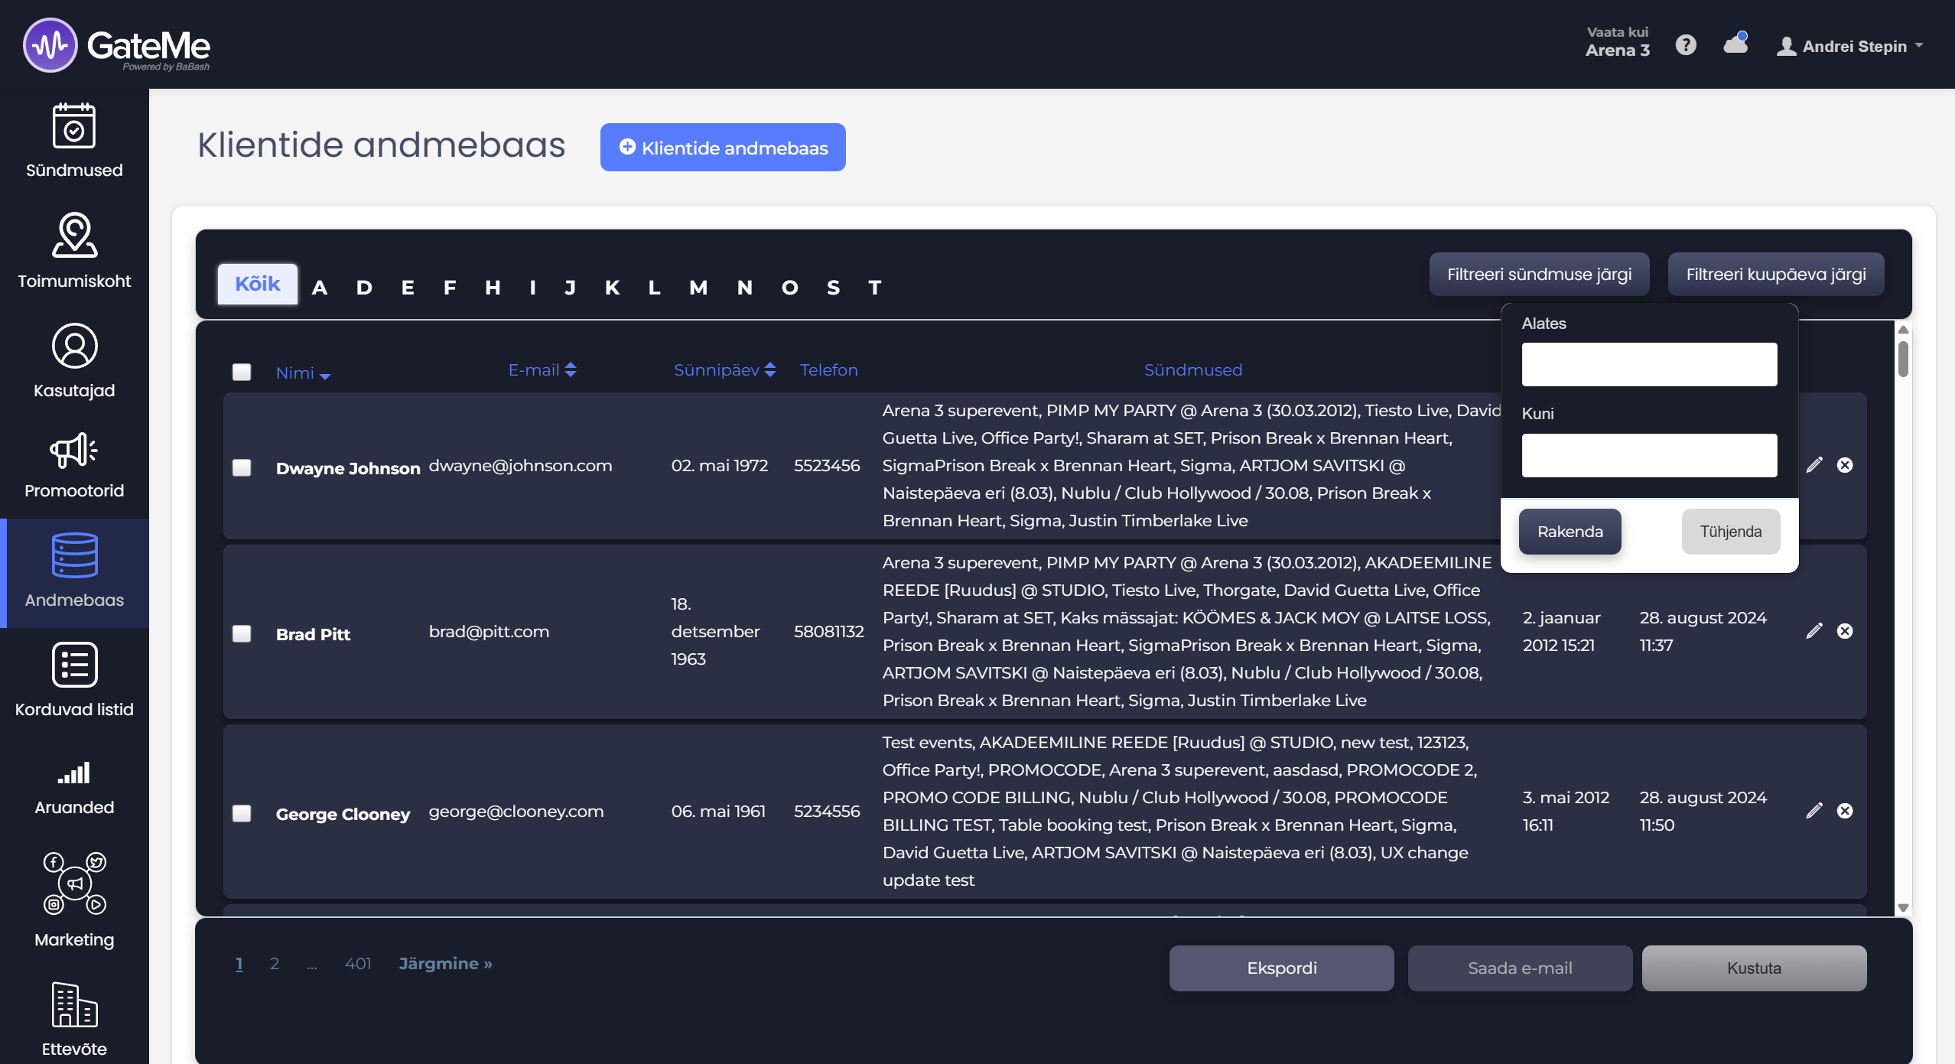Click the cloud notification icon
This screenshot has width=1955, height=1064.
(x=1735, y=44)
